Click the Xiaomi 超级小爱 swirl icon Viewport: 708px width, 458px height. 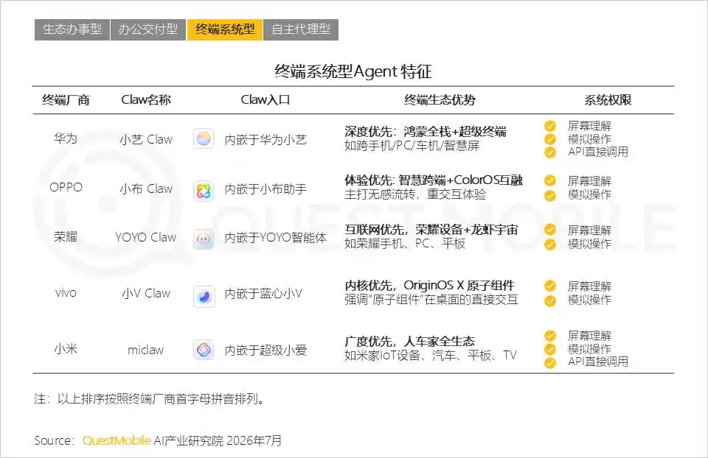click(x=204, y=350)
